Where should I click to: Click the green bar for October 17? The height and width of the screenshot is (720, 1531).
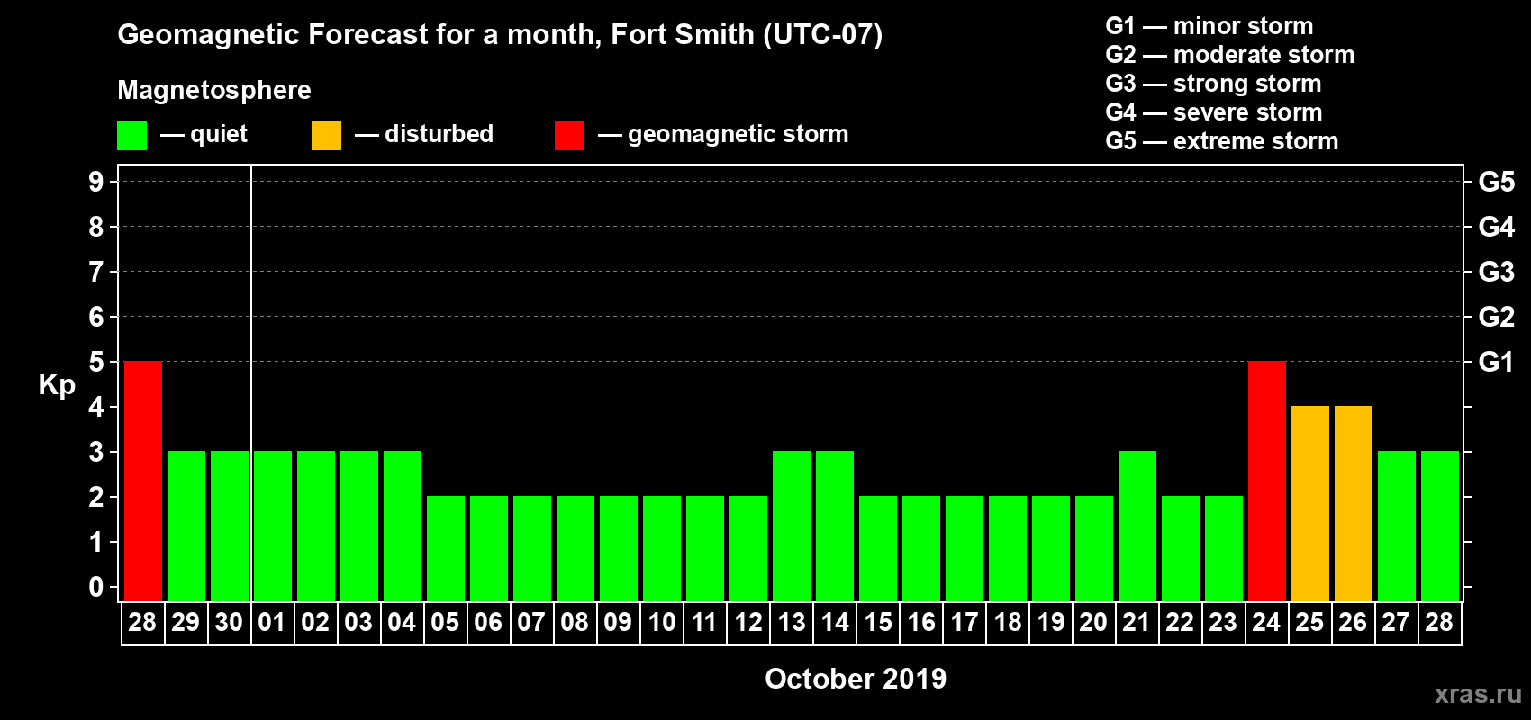(x=965, y=548)
